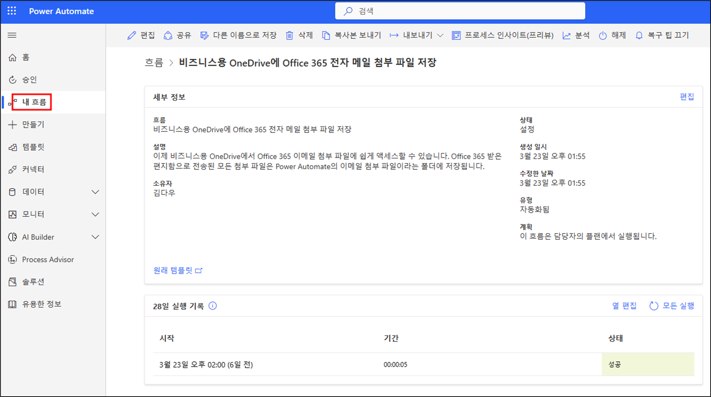Image resolution: width=711 pixels, height=397 pixels.
Task: Open the app launcher waffle icon
Action: 12,11
